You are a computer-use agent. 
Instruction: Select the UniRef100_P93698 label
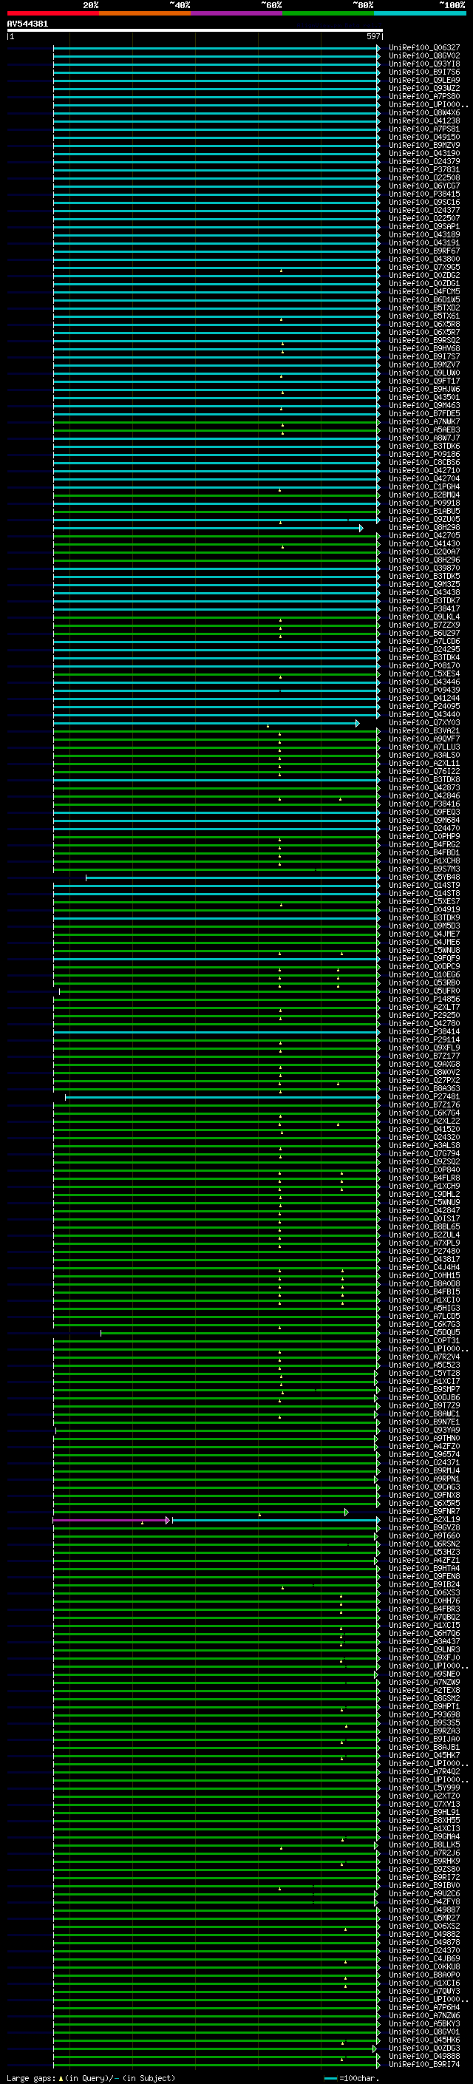coord(424,1715)
